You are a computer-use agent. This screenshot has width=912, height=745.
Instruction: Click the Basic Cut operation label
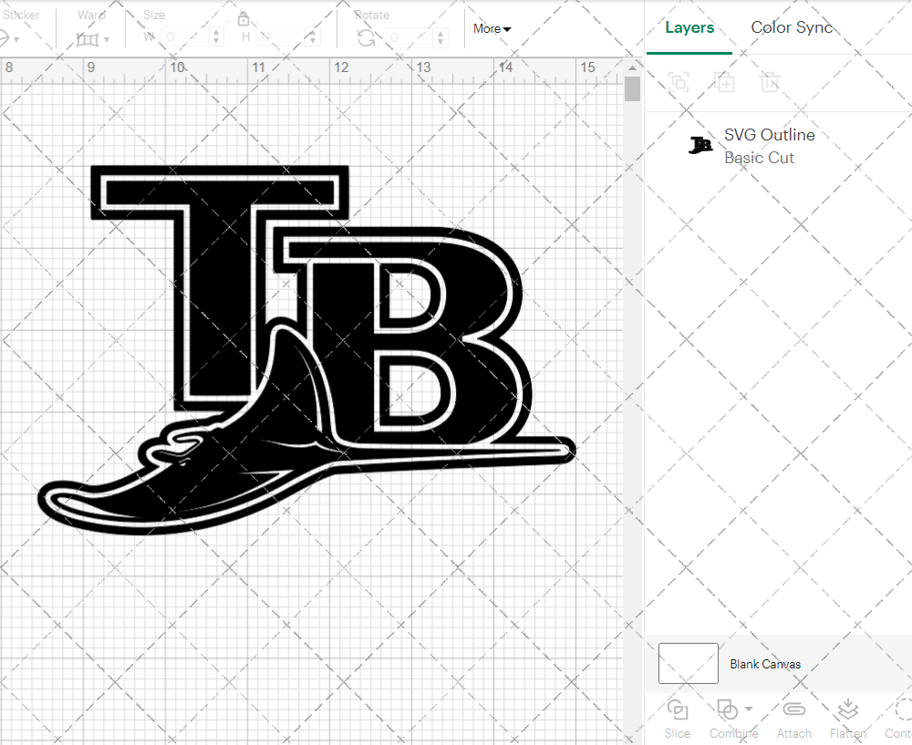(x=759, y=158)
